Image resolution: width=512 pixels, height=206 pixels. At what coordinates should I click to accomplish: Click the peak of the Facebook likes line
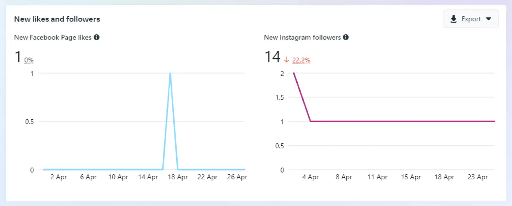170,73
